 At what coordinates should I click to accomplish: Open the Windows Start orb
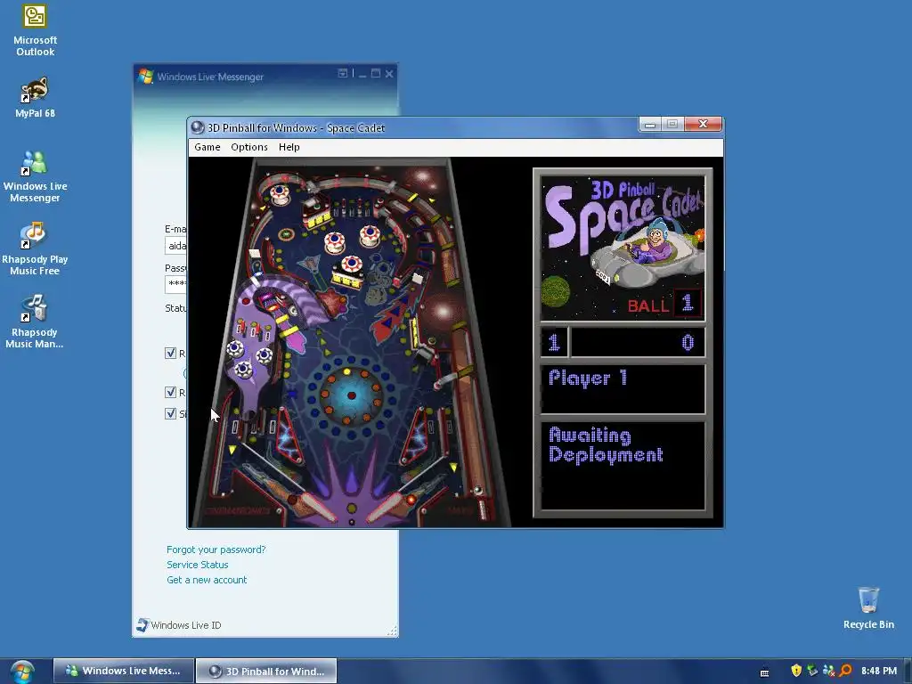pyautogui.click(x=21, y=672)
